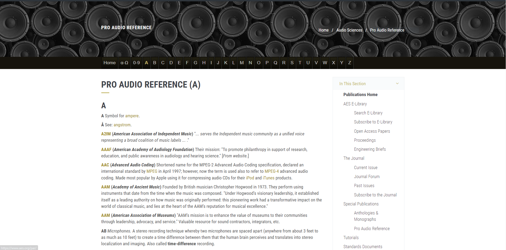This screenshot has height=250, width=506.
Task: Switch to letter Z section
Action: tap(350, 63)
